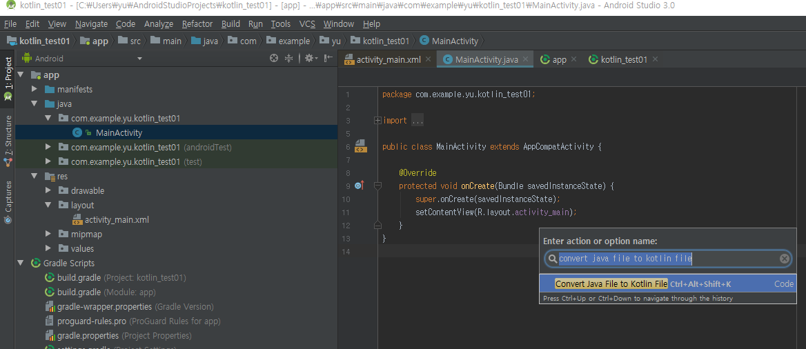Collapse the Gradle Scripts node
The image size is (806, 349).
point(21,263)
